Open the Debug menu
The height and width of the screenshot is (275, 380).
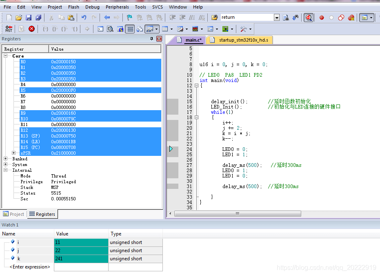pos(92,7)
